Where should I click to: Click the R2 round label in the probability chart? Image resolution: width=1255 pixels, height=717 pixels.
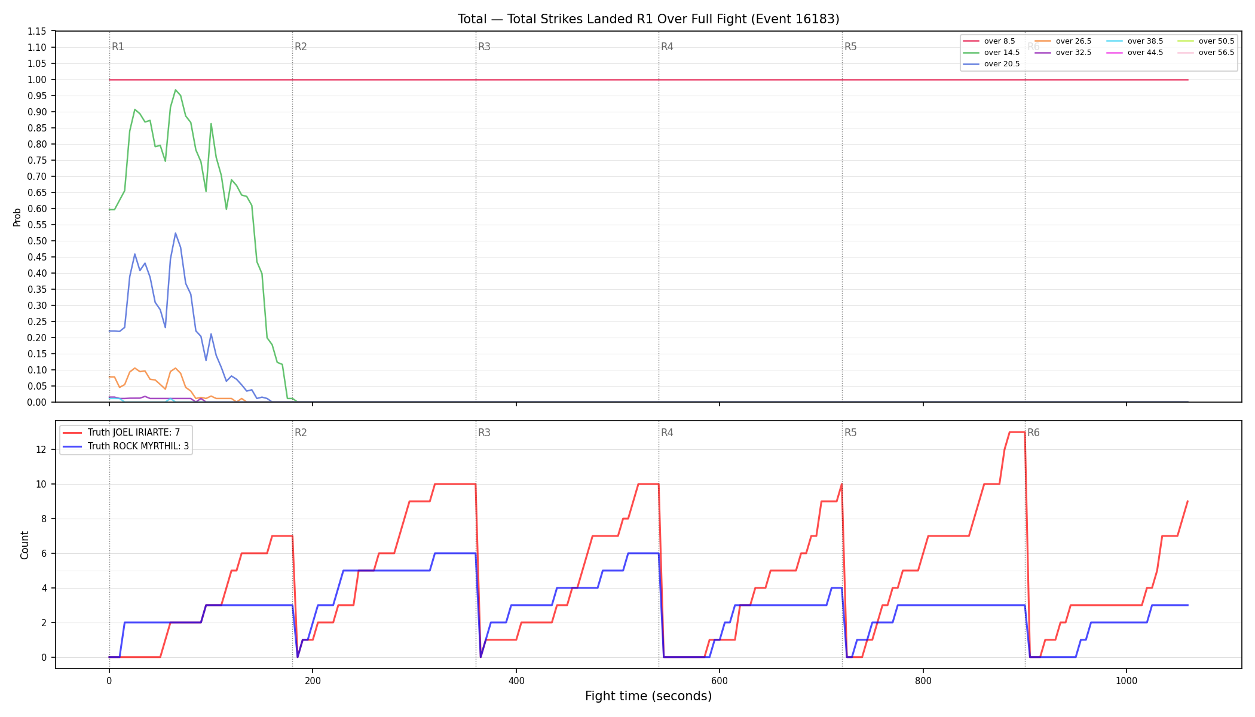click(x=301, y=47)
